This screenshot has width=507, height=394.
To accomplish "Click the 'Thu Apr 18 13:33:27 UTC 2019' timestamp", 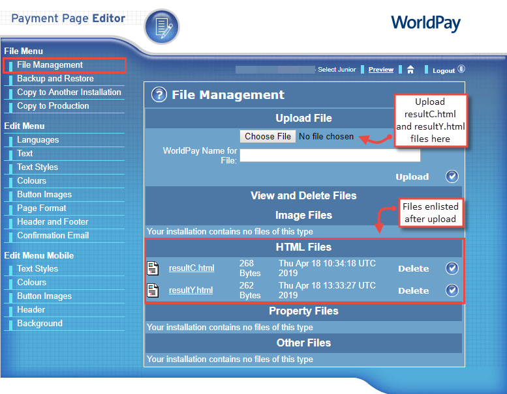I will coord(327,290).
